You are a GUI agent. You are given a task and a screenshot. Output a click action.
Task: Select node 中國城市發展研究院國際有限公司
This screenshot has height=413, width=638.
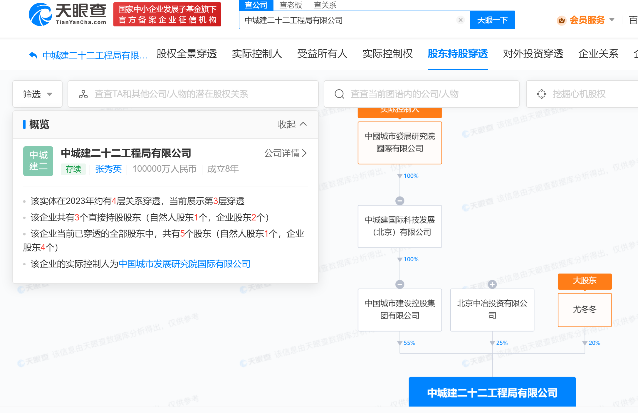400,143
